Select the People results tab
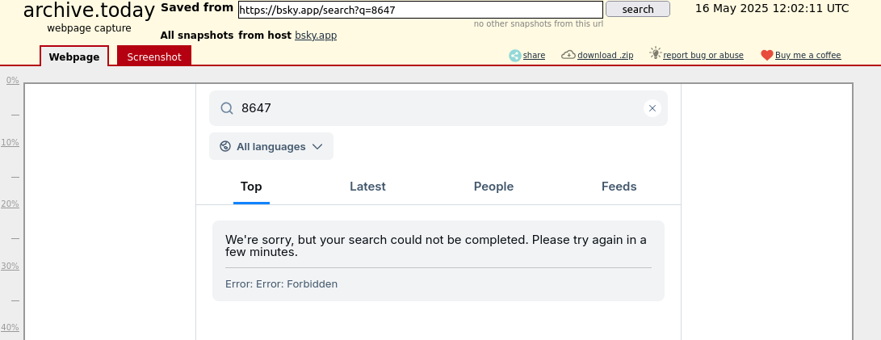Viewport: 881px width, 340px height. 493,187
